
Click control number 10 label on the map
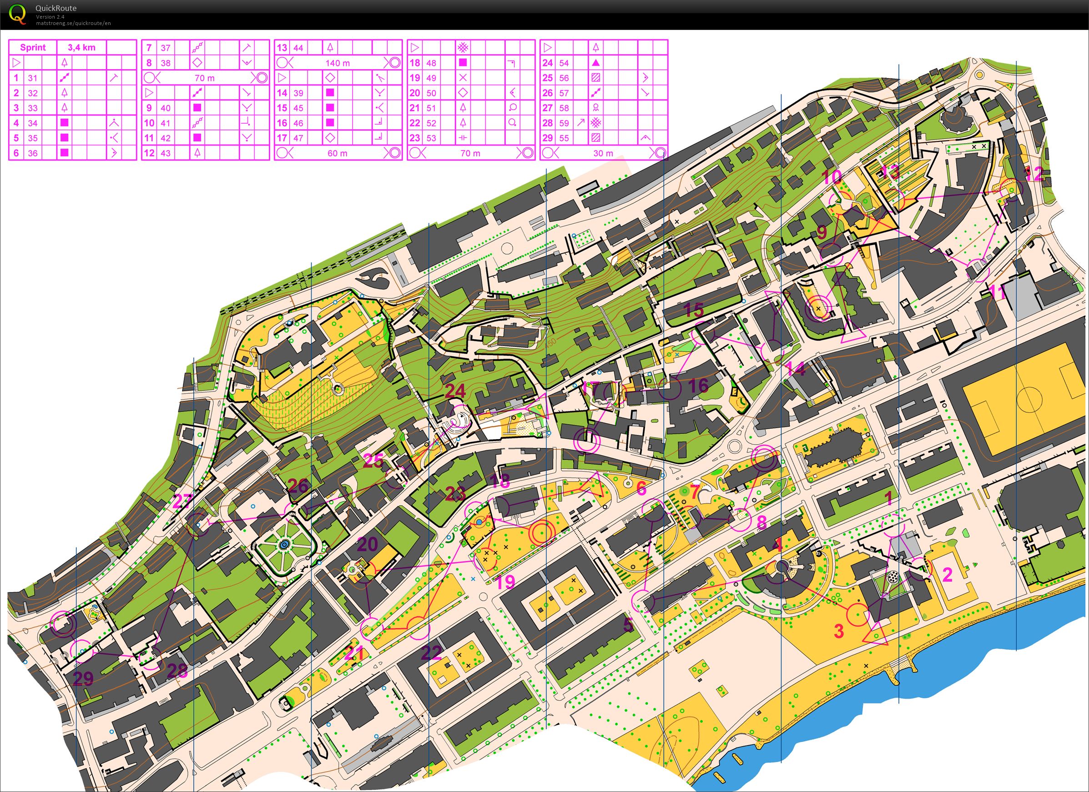coord(832,177)
